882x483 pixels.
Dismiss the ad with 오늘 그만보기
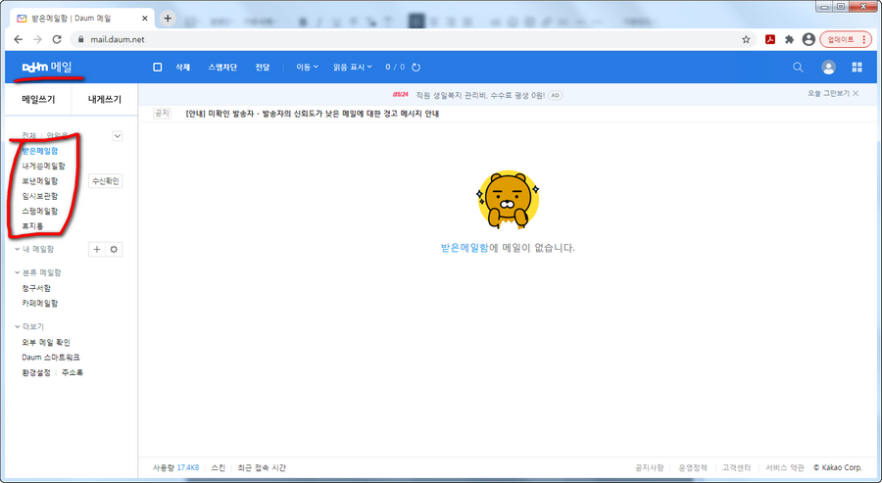[x=833, y=93]
